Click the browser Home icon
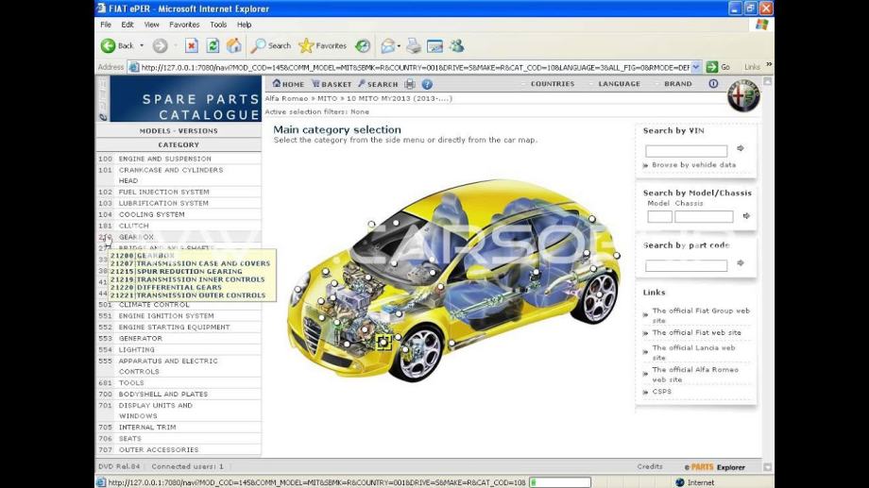 (x=233, y=45)
